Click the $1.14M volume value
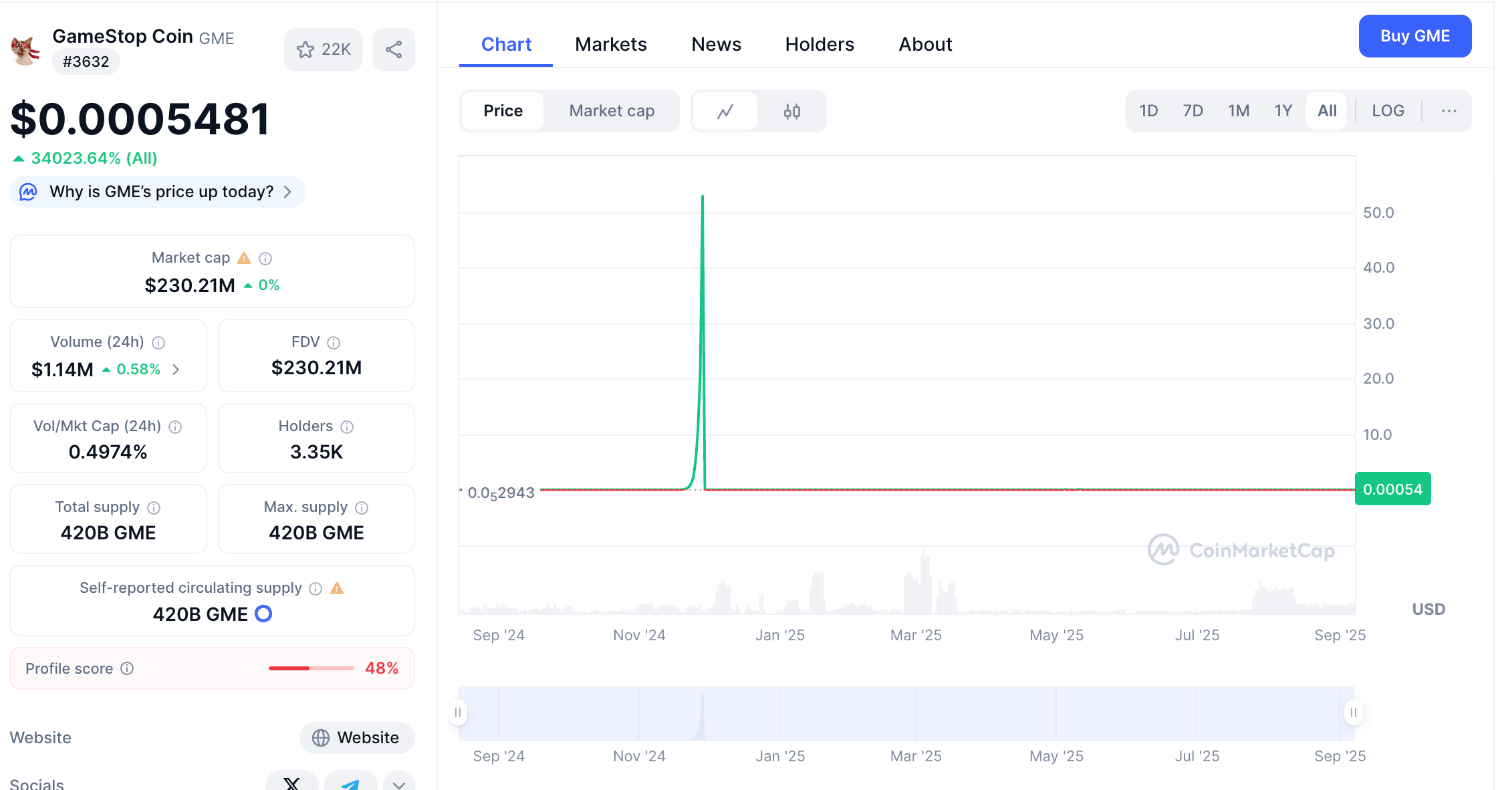1496x790 pixels. 62,370
